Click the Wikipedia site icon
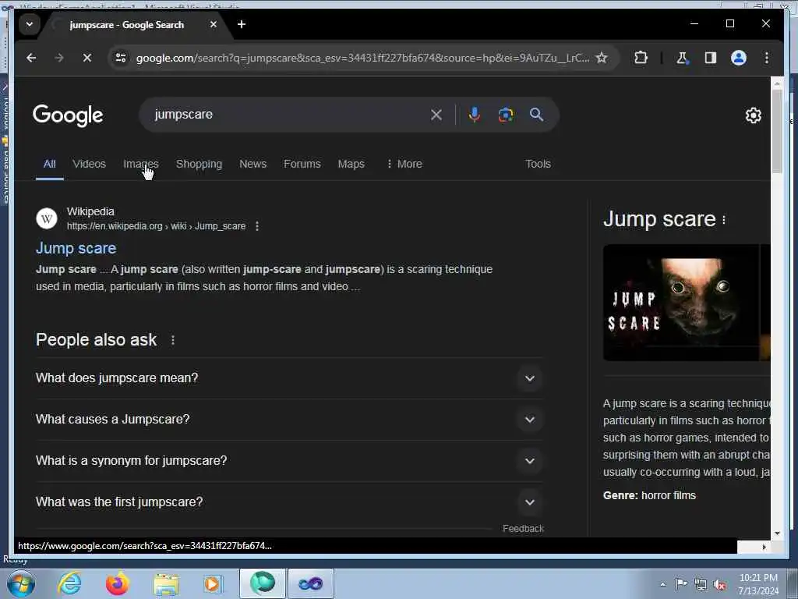 [46, 219]
